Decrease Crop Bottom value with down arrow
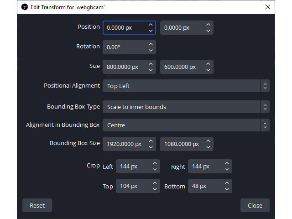Viewport: 292px width, 219px height. tap(227, 189)
